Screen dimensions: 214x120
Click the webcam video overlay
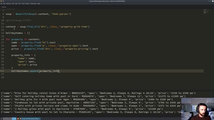(198, 109)
